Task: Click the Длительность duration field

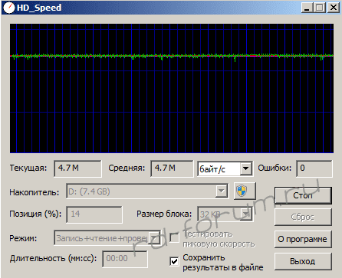Action: click(125, 259)
